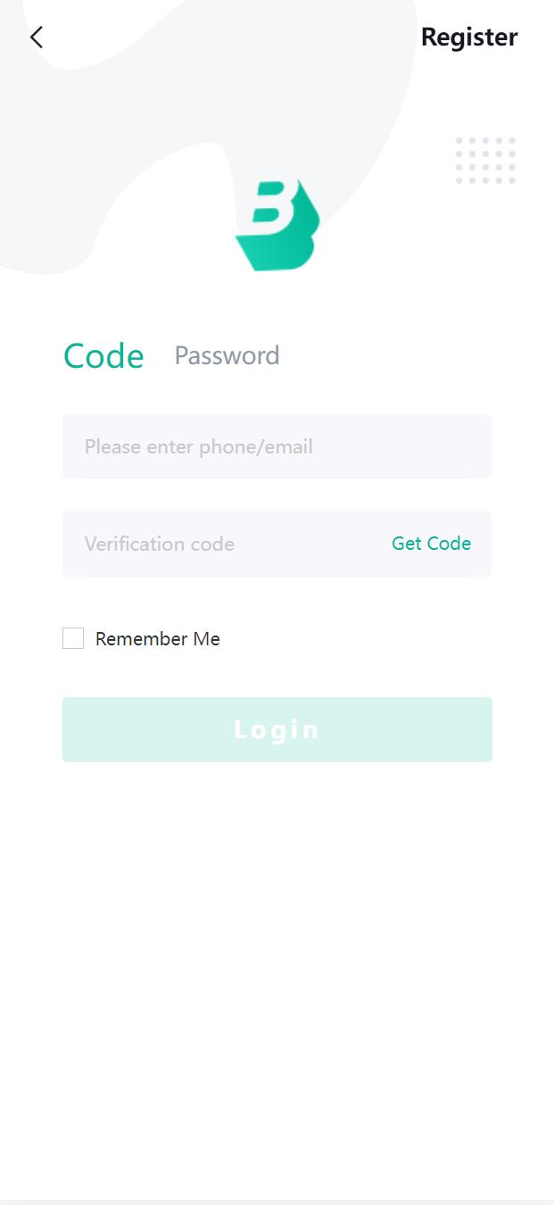Click the Remember Me label text

click(158, 639)
